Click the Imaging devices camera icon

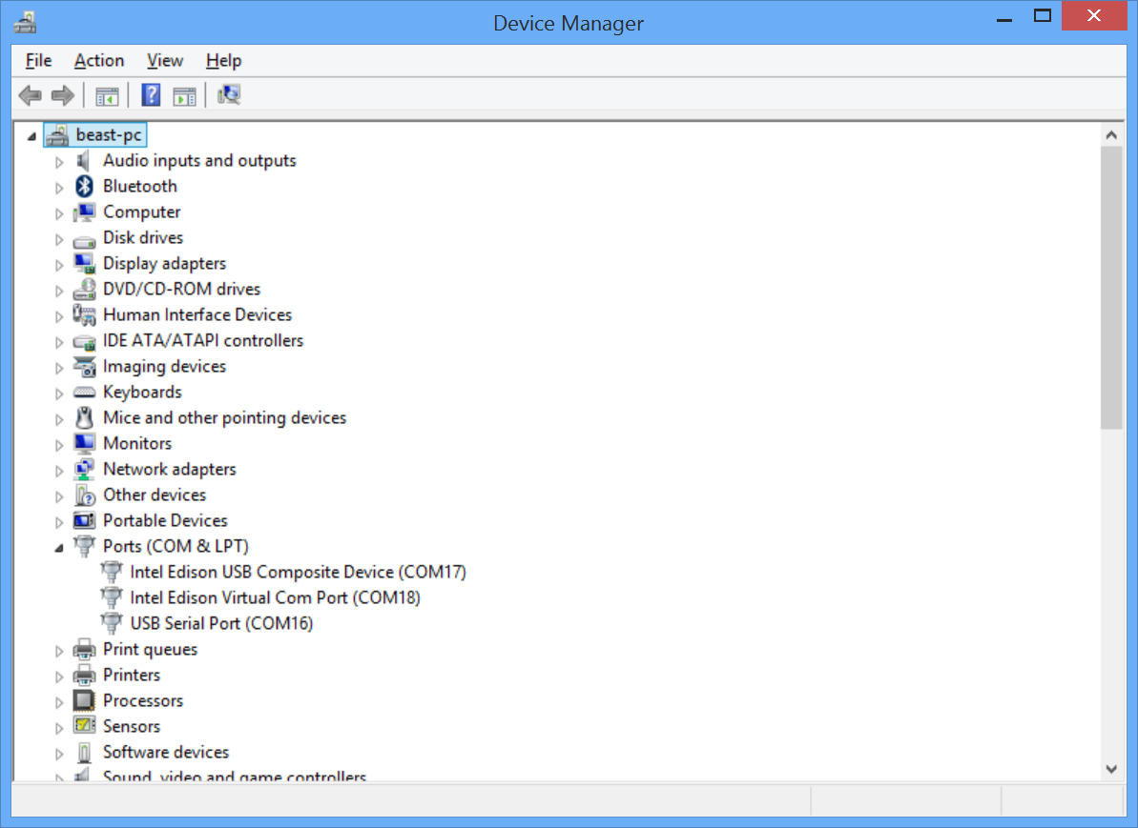click(x=84, y=367)
